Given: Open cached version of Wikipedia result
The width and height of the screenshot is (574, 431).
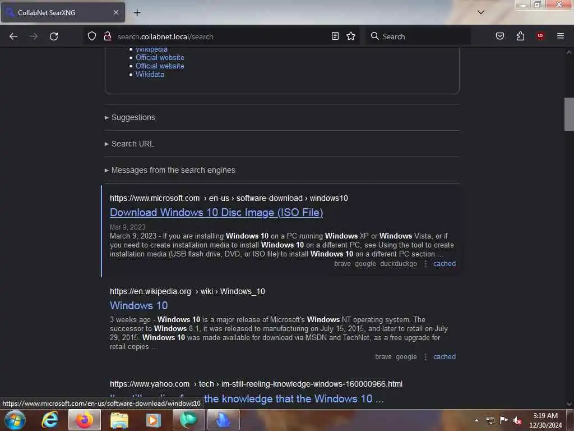Looking at the screenshot, I should click(x=445, y=357).
